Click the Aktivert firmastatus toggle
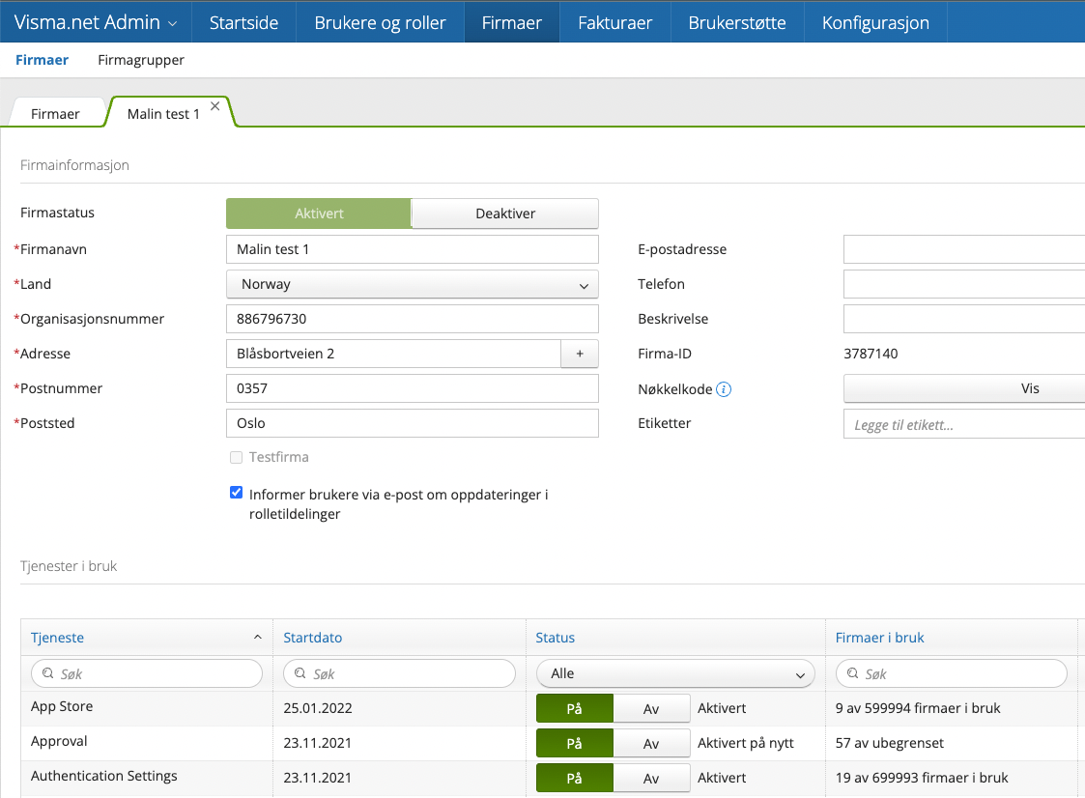Screen dimensions: 1085x798 click(x=318, y=214)
